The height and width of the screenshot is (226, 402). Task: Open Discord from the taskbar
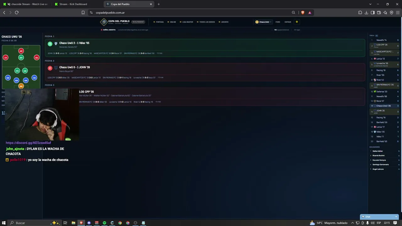point(89,223)
